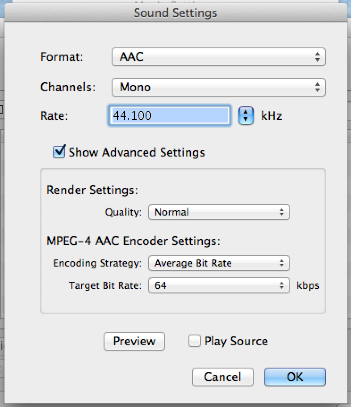Viewport: 351px width, 407px height.
Task: Click the arrows icon on Target Bit Rate menu
Action: point(282,285)
